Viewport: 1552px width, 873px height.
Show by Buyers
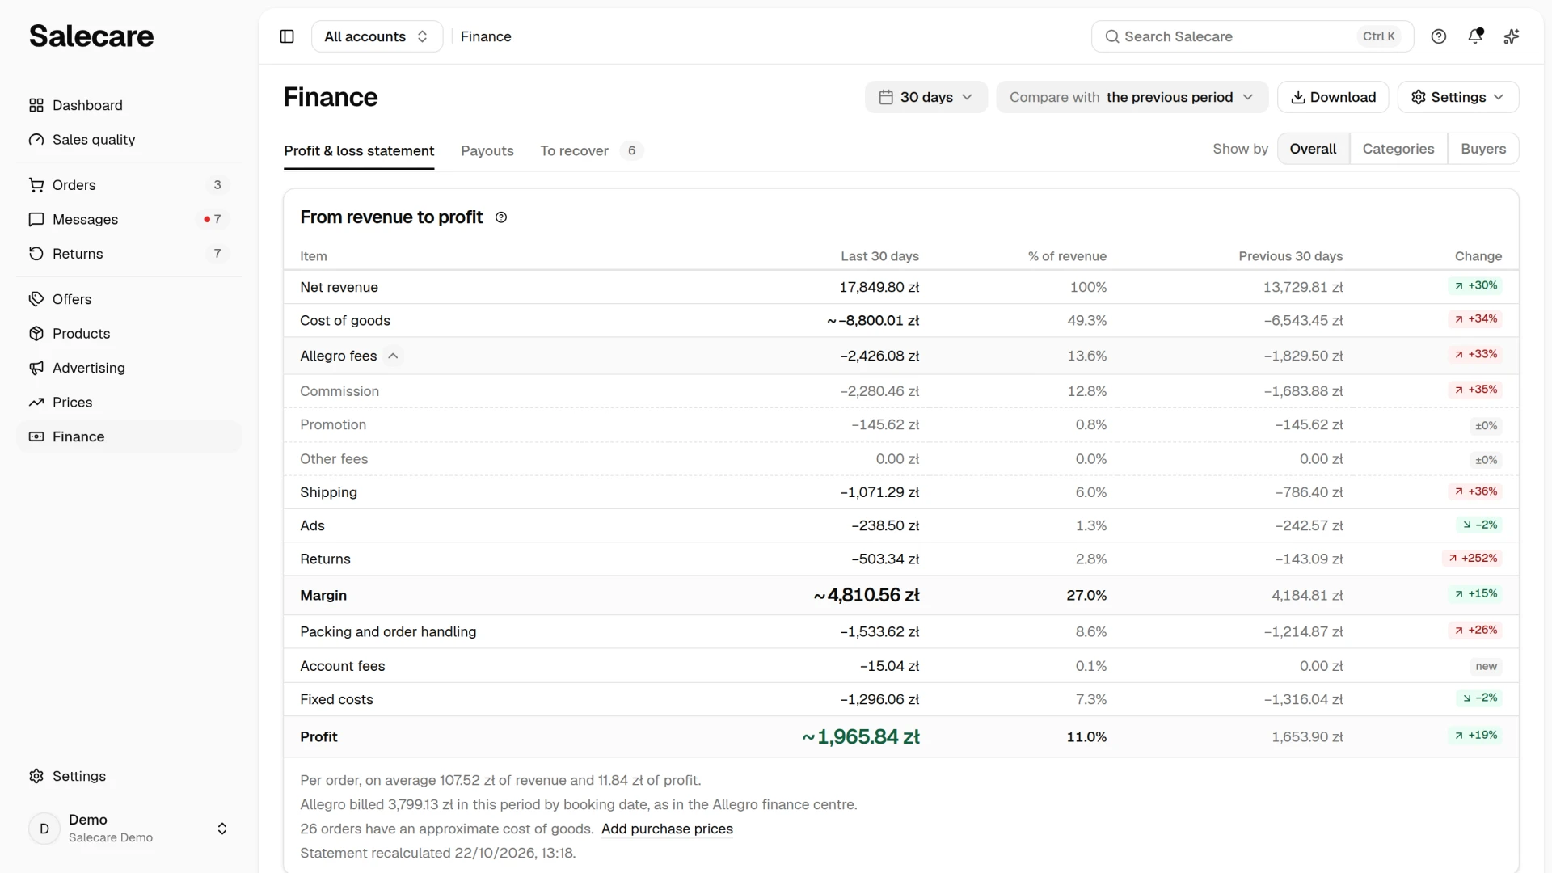[x=1483, y=149]
